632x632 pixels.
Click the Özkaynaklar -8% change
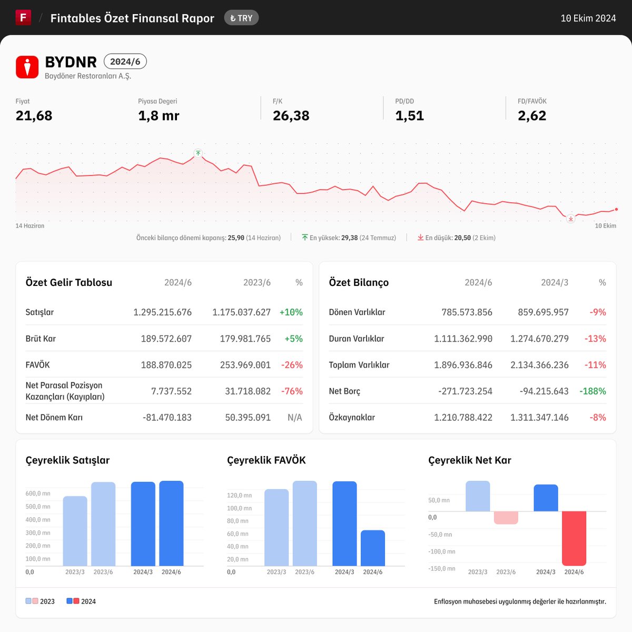598,418
